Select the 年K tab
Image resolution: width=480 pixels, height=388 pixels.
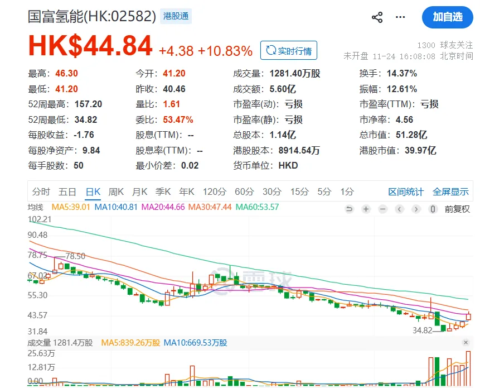pyautogui.click(x=186, y=192)
